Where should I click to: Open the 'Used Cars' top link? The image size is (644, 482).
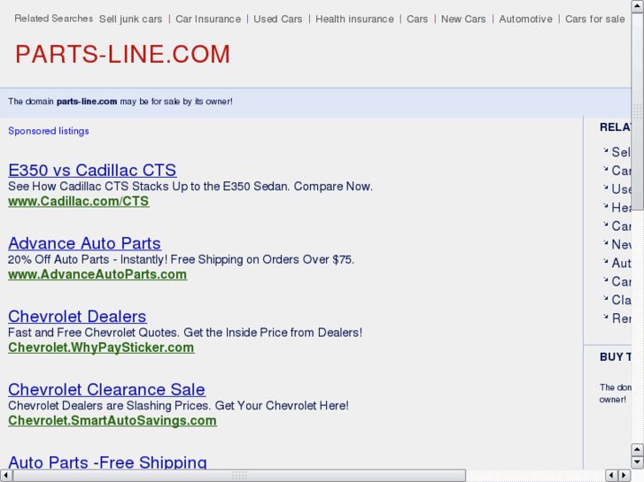[x=277, y=19]
